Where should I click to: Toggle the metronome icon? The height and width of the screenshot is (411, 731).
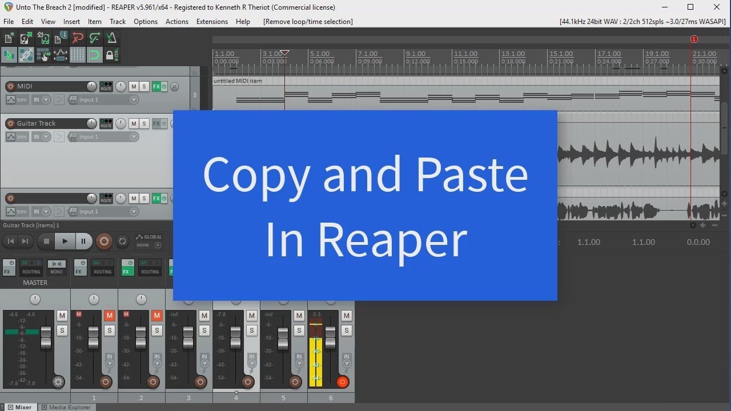[x=111, y=38]
